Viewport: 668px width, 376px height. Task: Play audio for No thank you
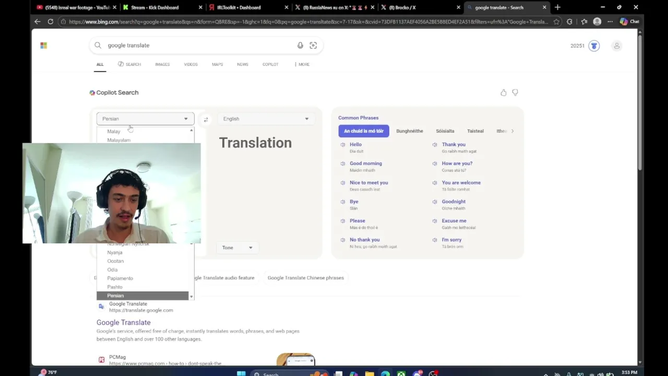click(343, 240)
